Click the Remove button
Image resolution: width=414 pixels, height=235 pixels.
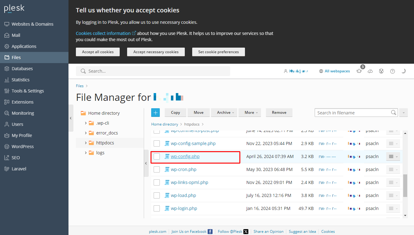279,113
